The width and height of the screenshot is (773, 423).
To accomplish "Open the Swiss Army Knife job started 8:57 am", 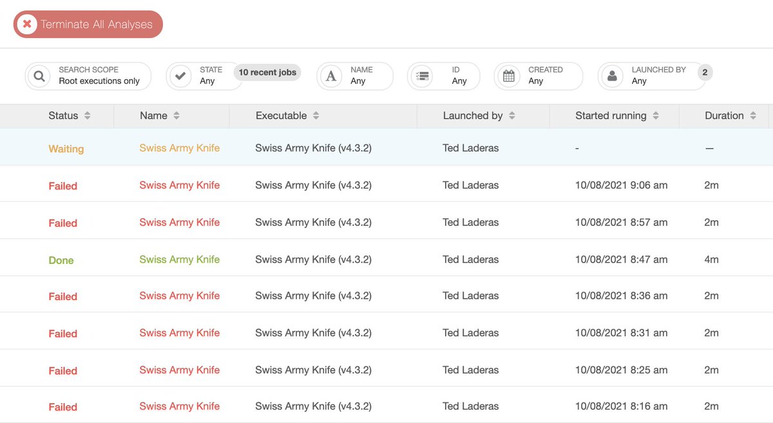I will pyautogui.click(x=180, y=223).
